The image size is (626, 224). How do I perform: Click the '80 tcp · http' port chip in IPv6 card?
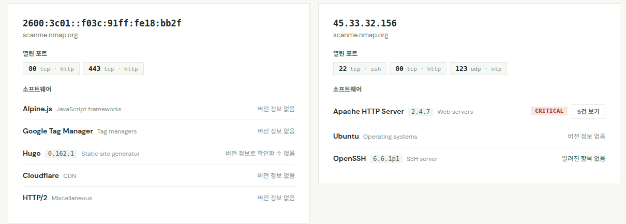[51, 69]
